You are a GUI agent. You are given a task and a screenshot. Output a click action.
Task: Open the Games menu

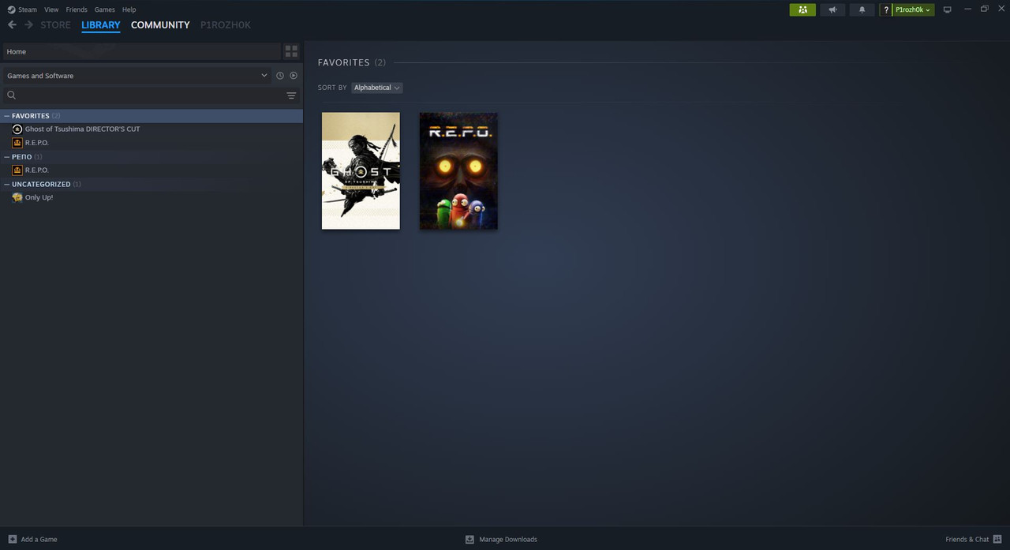(x=105, y=9)
